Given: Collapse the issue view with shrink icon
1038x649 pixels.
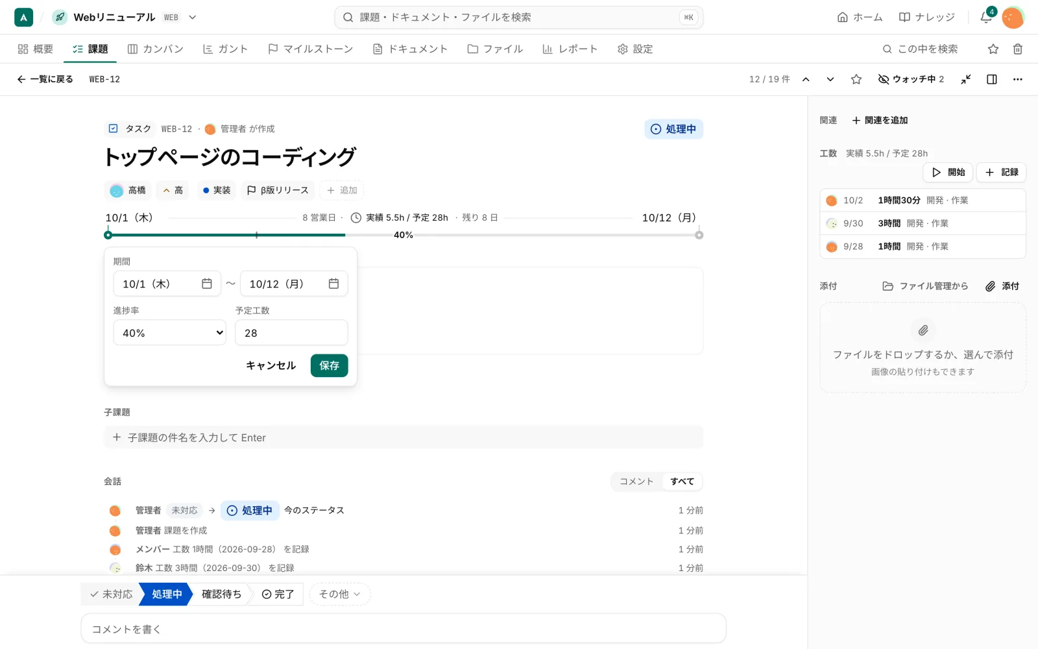Looking at the screenshot, I should 966,79.
